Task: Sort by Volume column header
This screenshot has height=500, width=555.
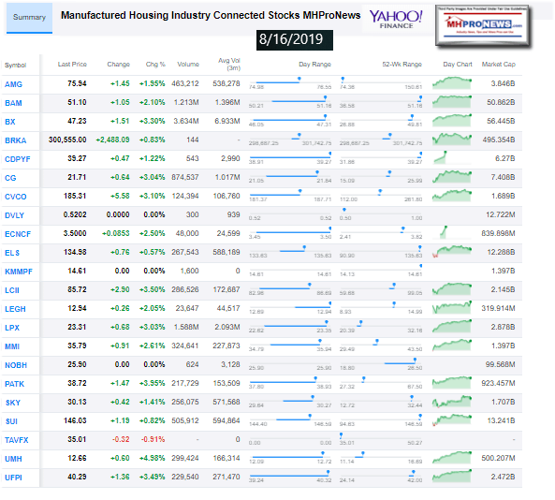Action: click(188, 64)
